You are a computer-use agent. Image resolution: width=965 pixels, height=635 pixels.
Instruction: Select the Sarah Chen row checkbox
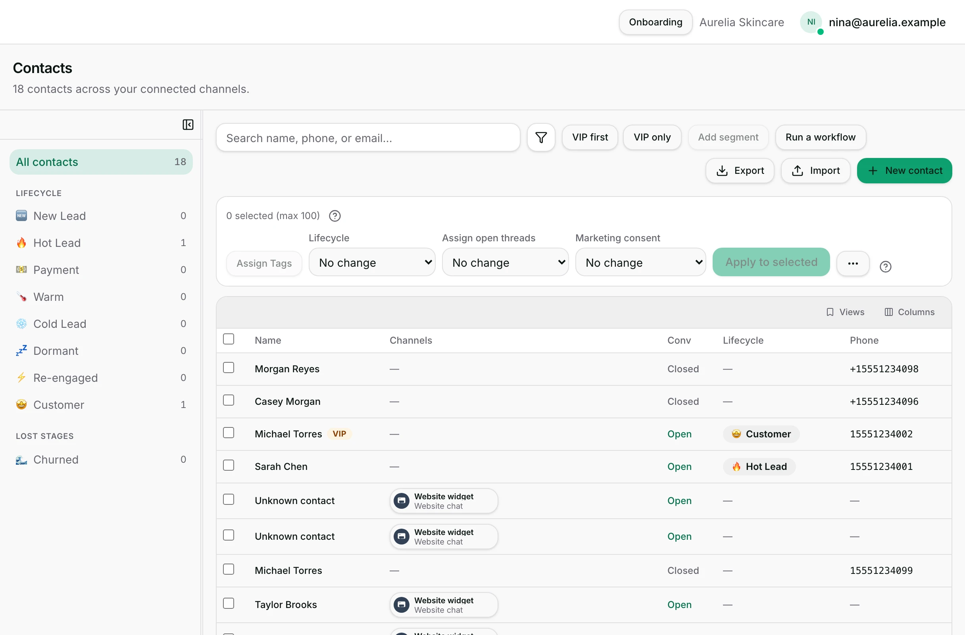(x=229, y=465)
